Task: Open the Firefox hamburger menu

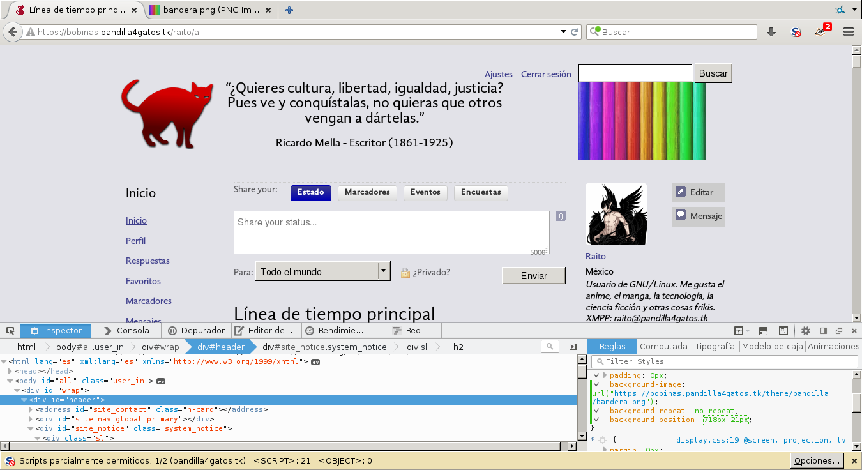Action: pyautogui.click(x=849, y=32)
